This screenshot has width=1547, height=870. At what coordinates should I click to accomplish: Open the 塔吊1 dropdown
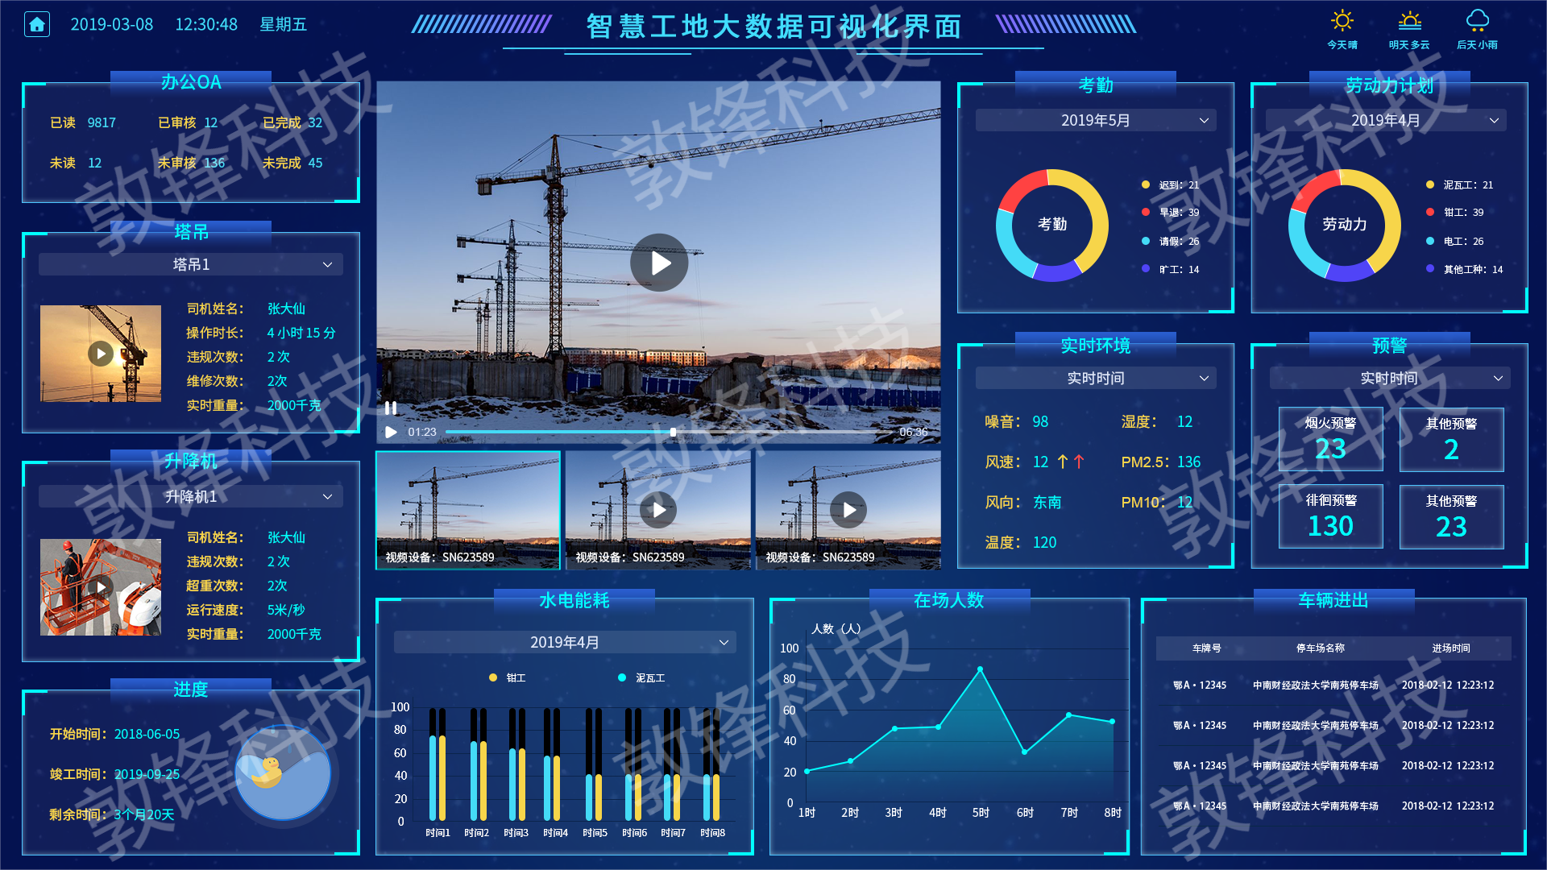(191, 264)
